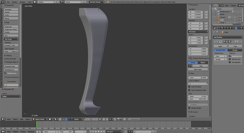Image resolution: width=244 pixels, height=133 pixels.
Task: Click the Camera icon in outliner
Action: [x=219, y=17]
